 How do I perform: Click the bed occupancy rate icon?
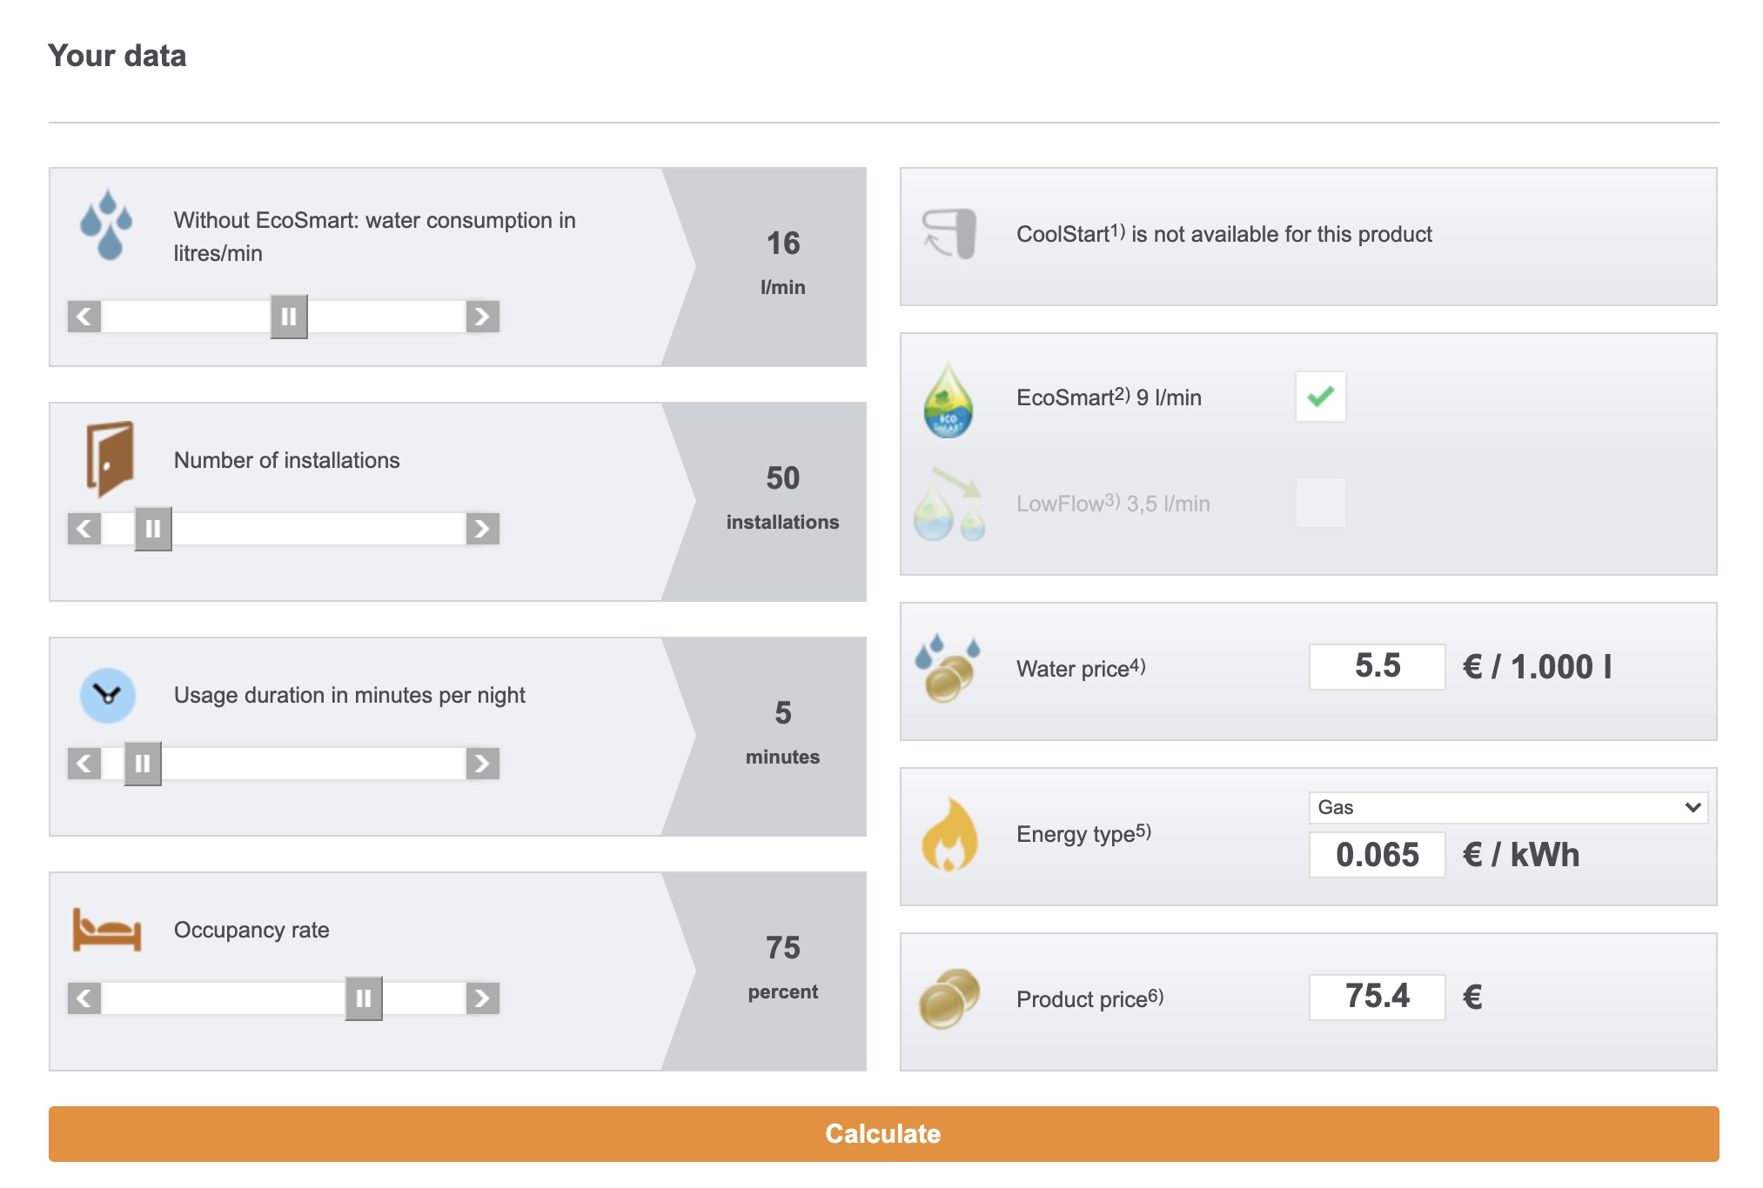click(106, 930)
